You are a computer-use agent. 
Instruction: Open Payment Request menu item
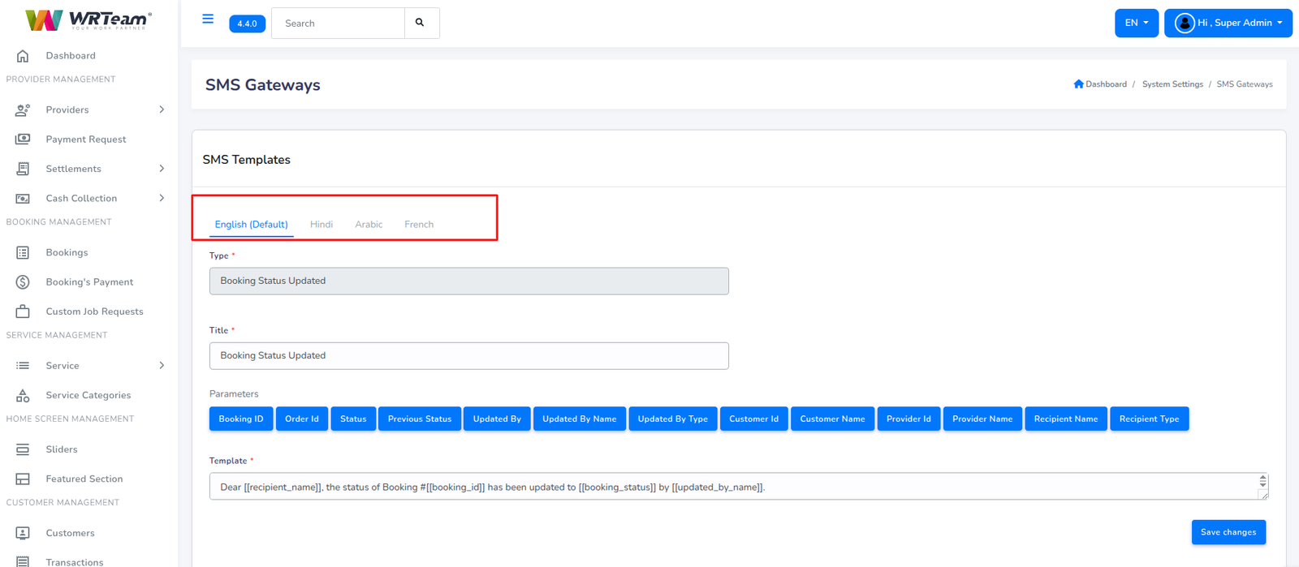[x=86, y=140]
